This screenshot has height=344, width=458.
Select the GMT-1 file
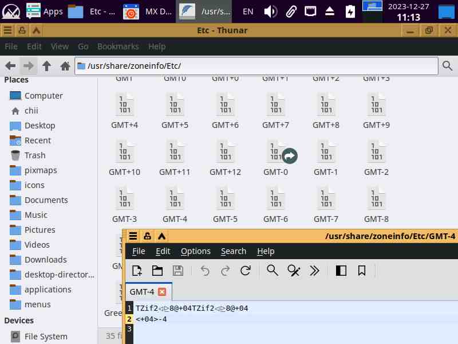point(326,158)
